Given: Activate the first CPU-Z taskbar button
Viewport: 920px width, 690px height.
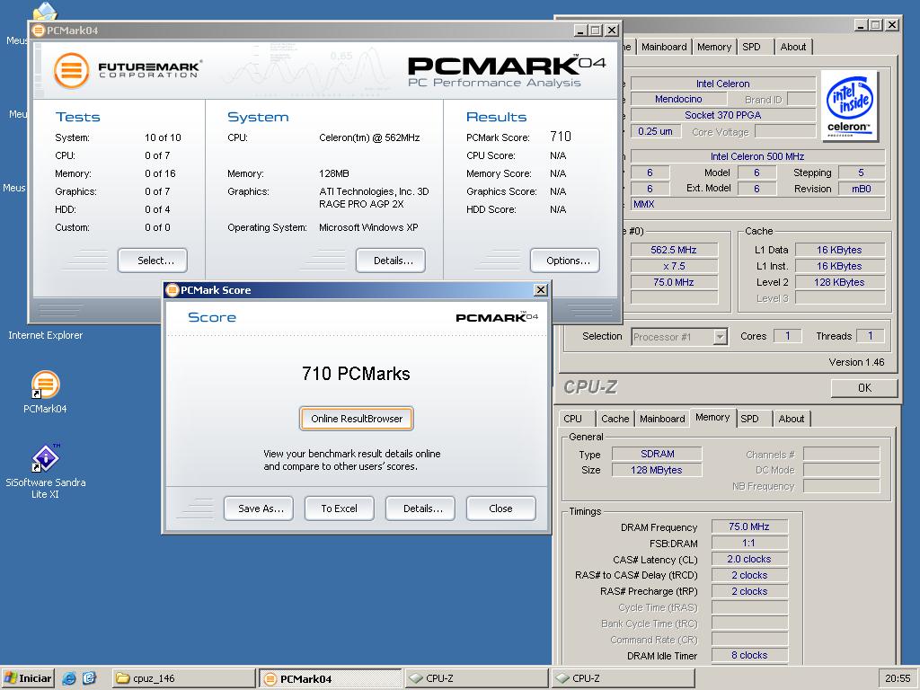Looking at the screenshot, I should pyautogui.click(x=476, y=678).
